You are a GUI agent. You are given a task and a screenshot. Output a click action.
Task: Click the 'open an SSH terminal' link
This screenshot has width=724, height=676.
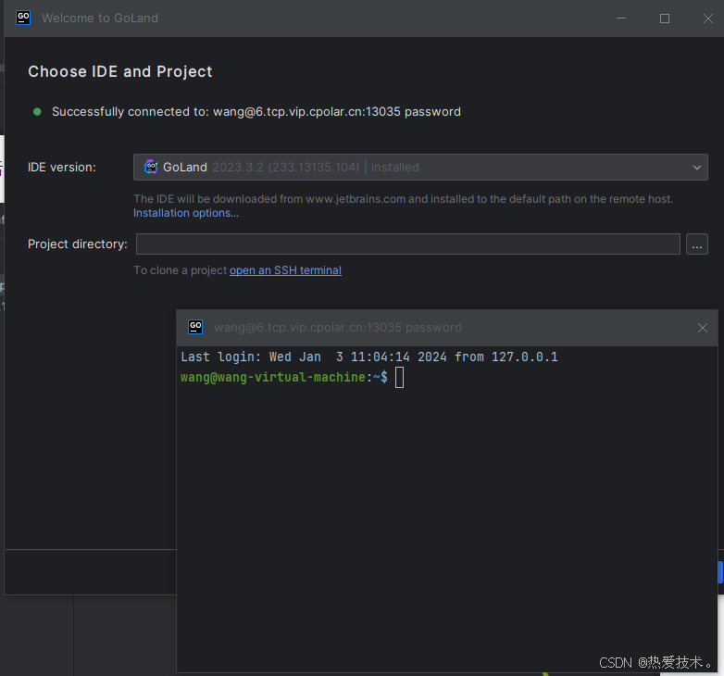(x=285, y=270)
